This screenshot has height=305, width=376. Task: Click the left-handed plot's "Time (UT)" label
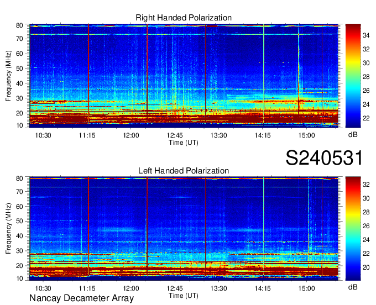184,296
